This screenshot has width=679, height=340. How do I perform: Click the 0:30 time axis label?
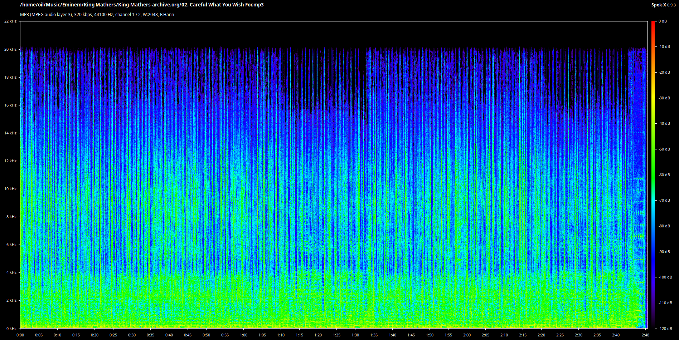pos(132,335)
